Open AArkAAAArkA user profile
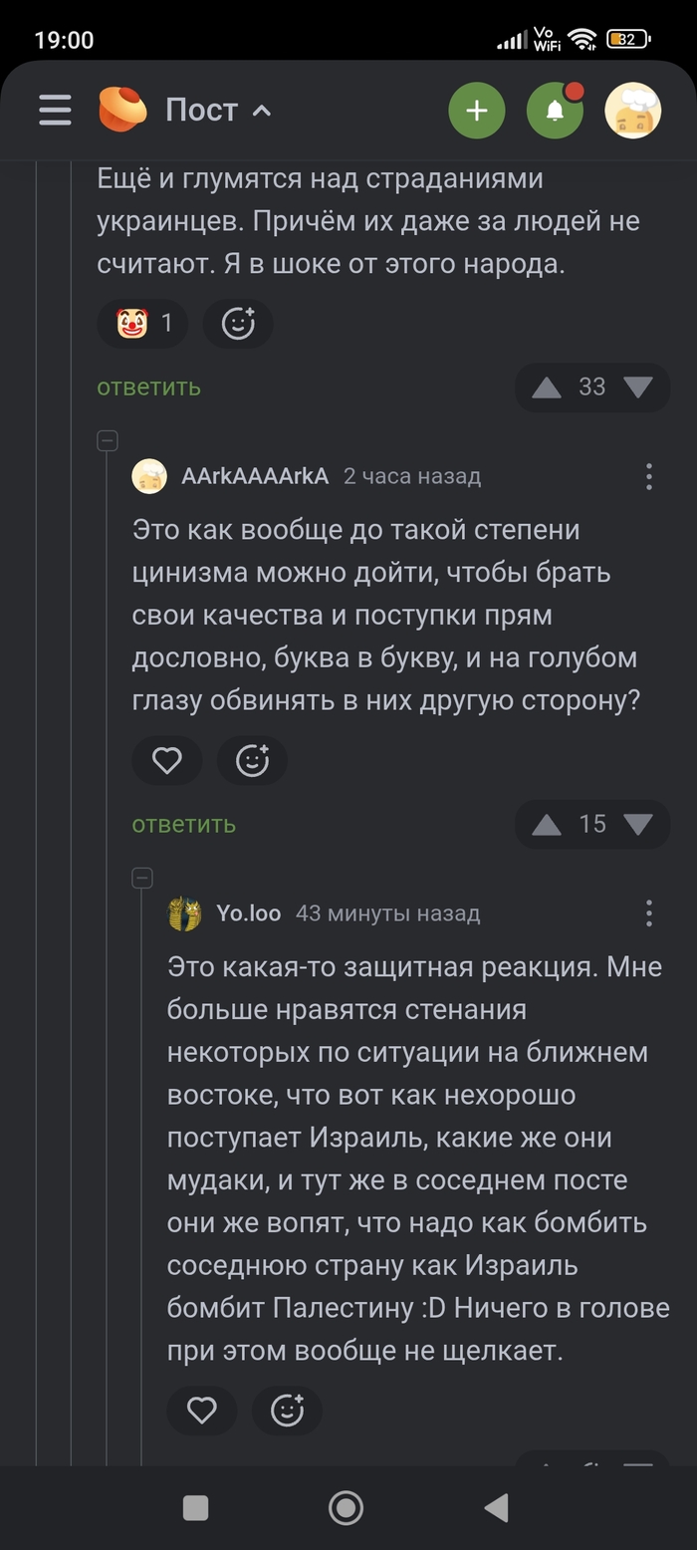The image size is (697, 1550). pos(254,476)
